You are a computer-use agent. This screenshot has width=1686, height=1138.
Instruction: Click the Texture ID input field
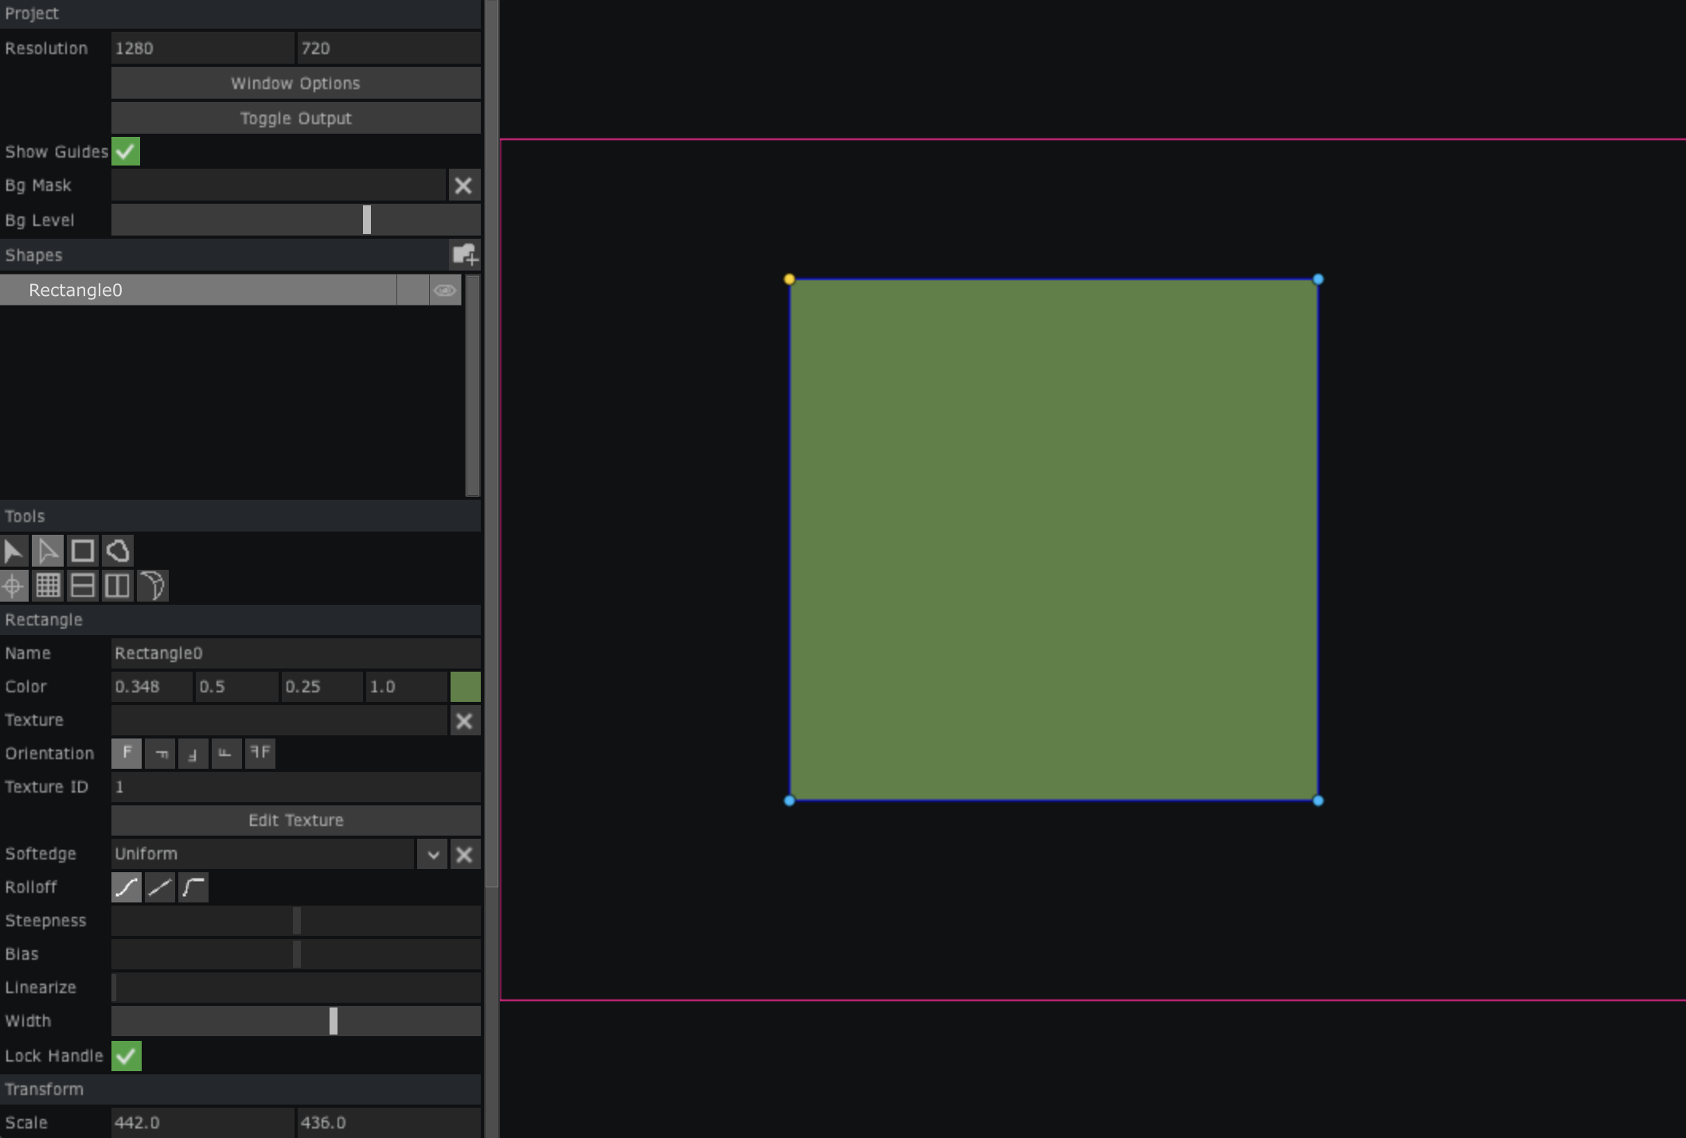(x=295, y=787)
